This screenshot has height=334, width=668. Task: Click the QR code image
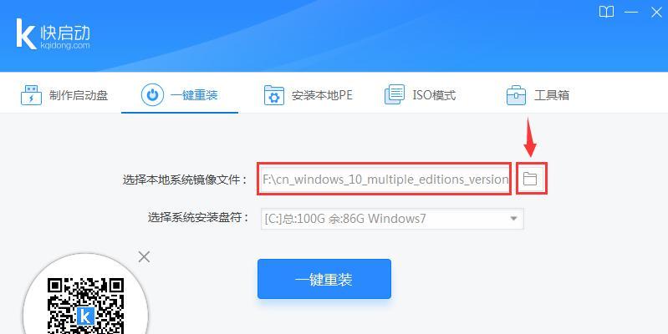85,306
